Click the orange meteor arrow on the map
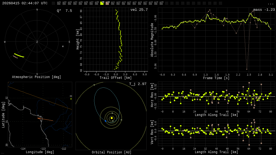The width and height of the screenshot is (276, 155). tap(45, 119)
